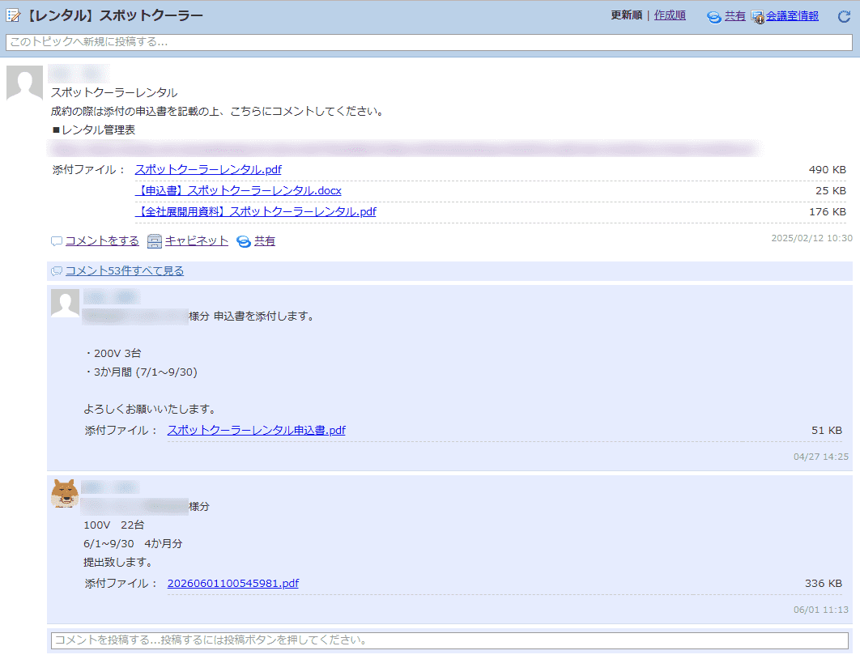
Task: Click the 6/1~9/30 4か月分 text
Action: pos(133,544)
